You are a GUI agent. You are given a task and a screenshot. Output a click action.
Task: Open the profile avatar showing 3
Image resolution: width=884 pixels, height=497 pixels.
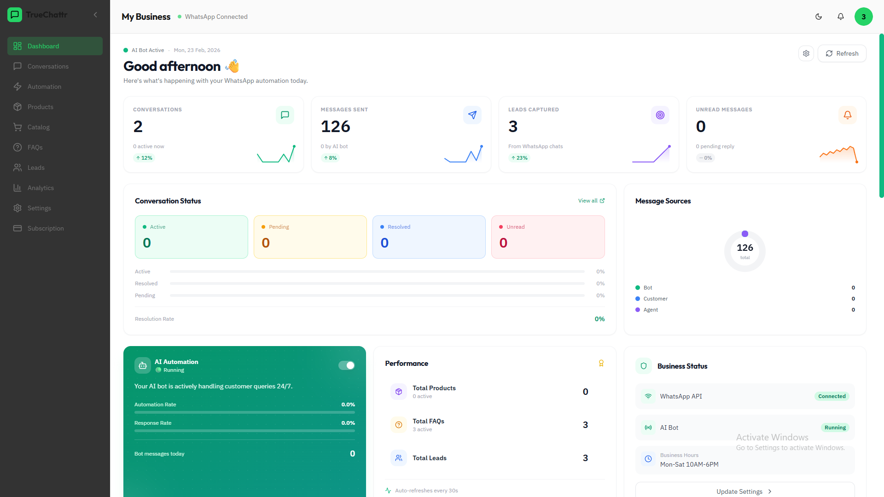pos(864,17)
